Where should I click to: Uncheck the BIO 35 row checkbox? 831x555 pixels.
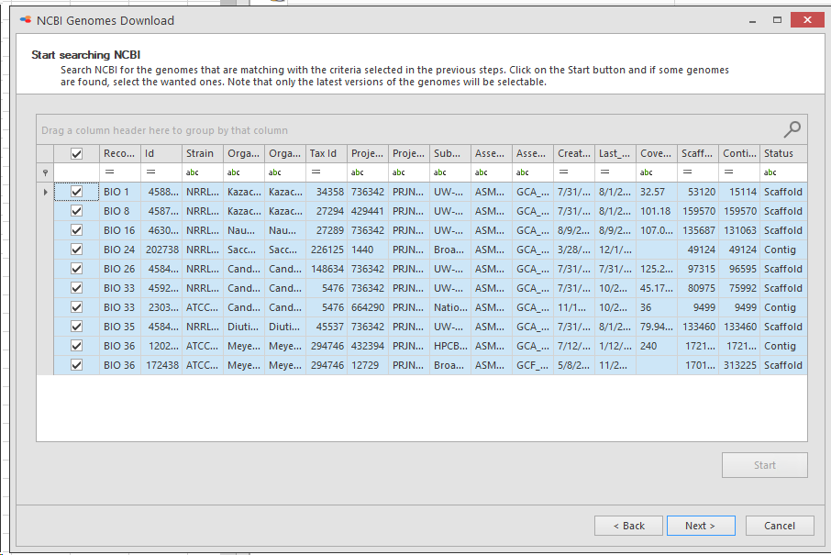click(x=76, y=327)
